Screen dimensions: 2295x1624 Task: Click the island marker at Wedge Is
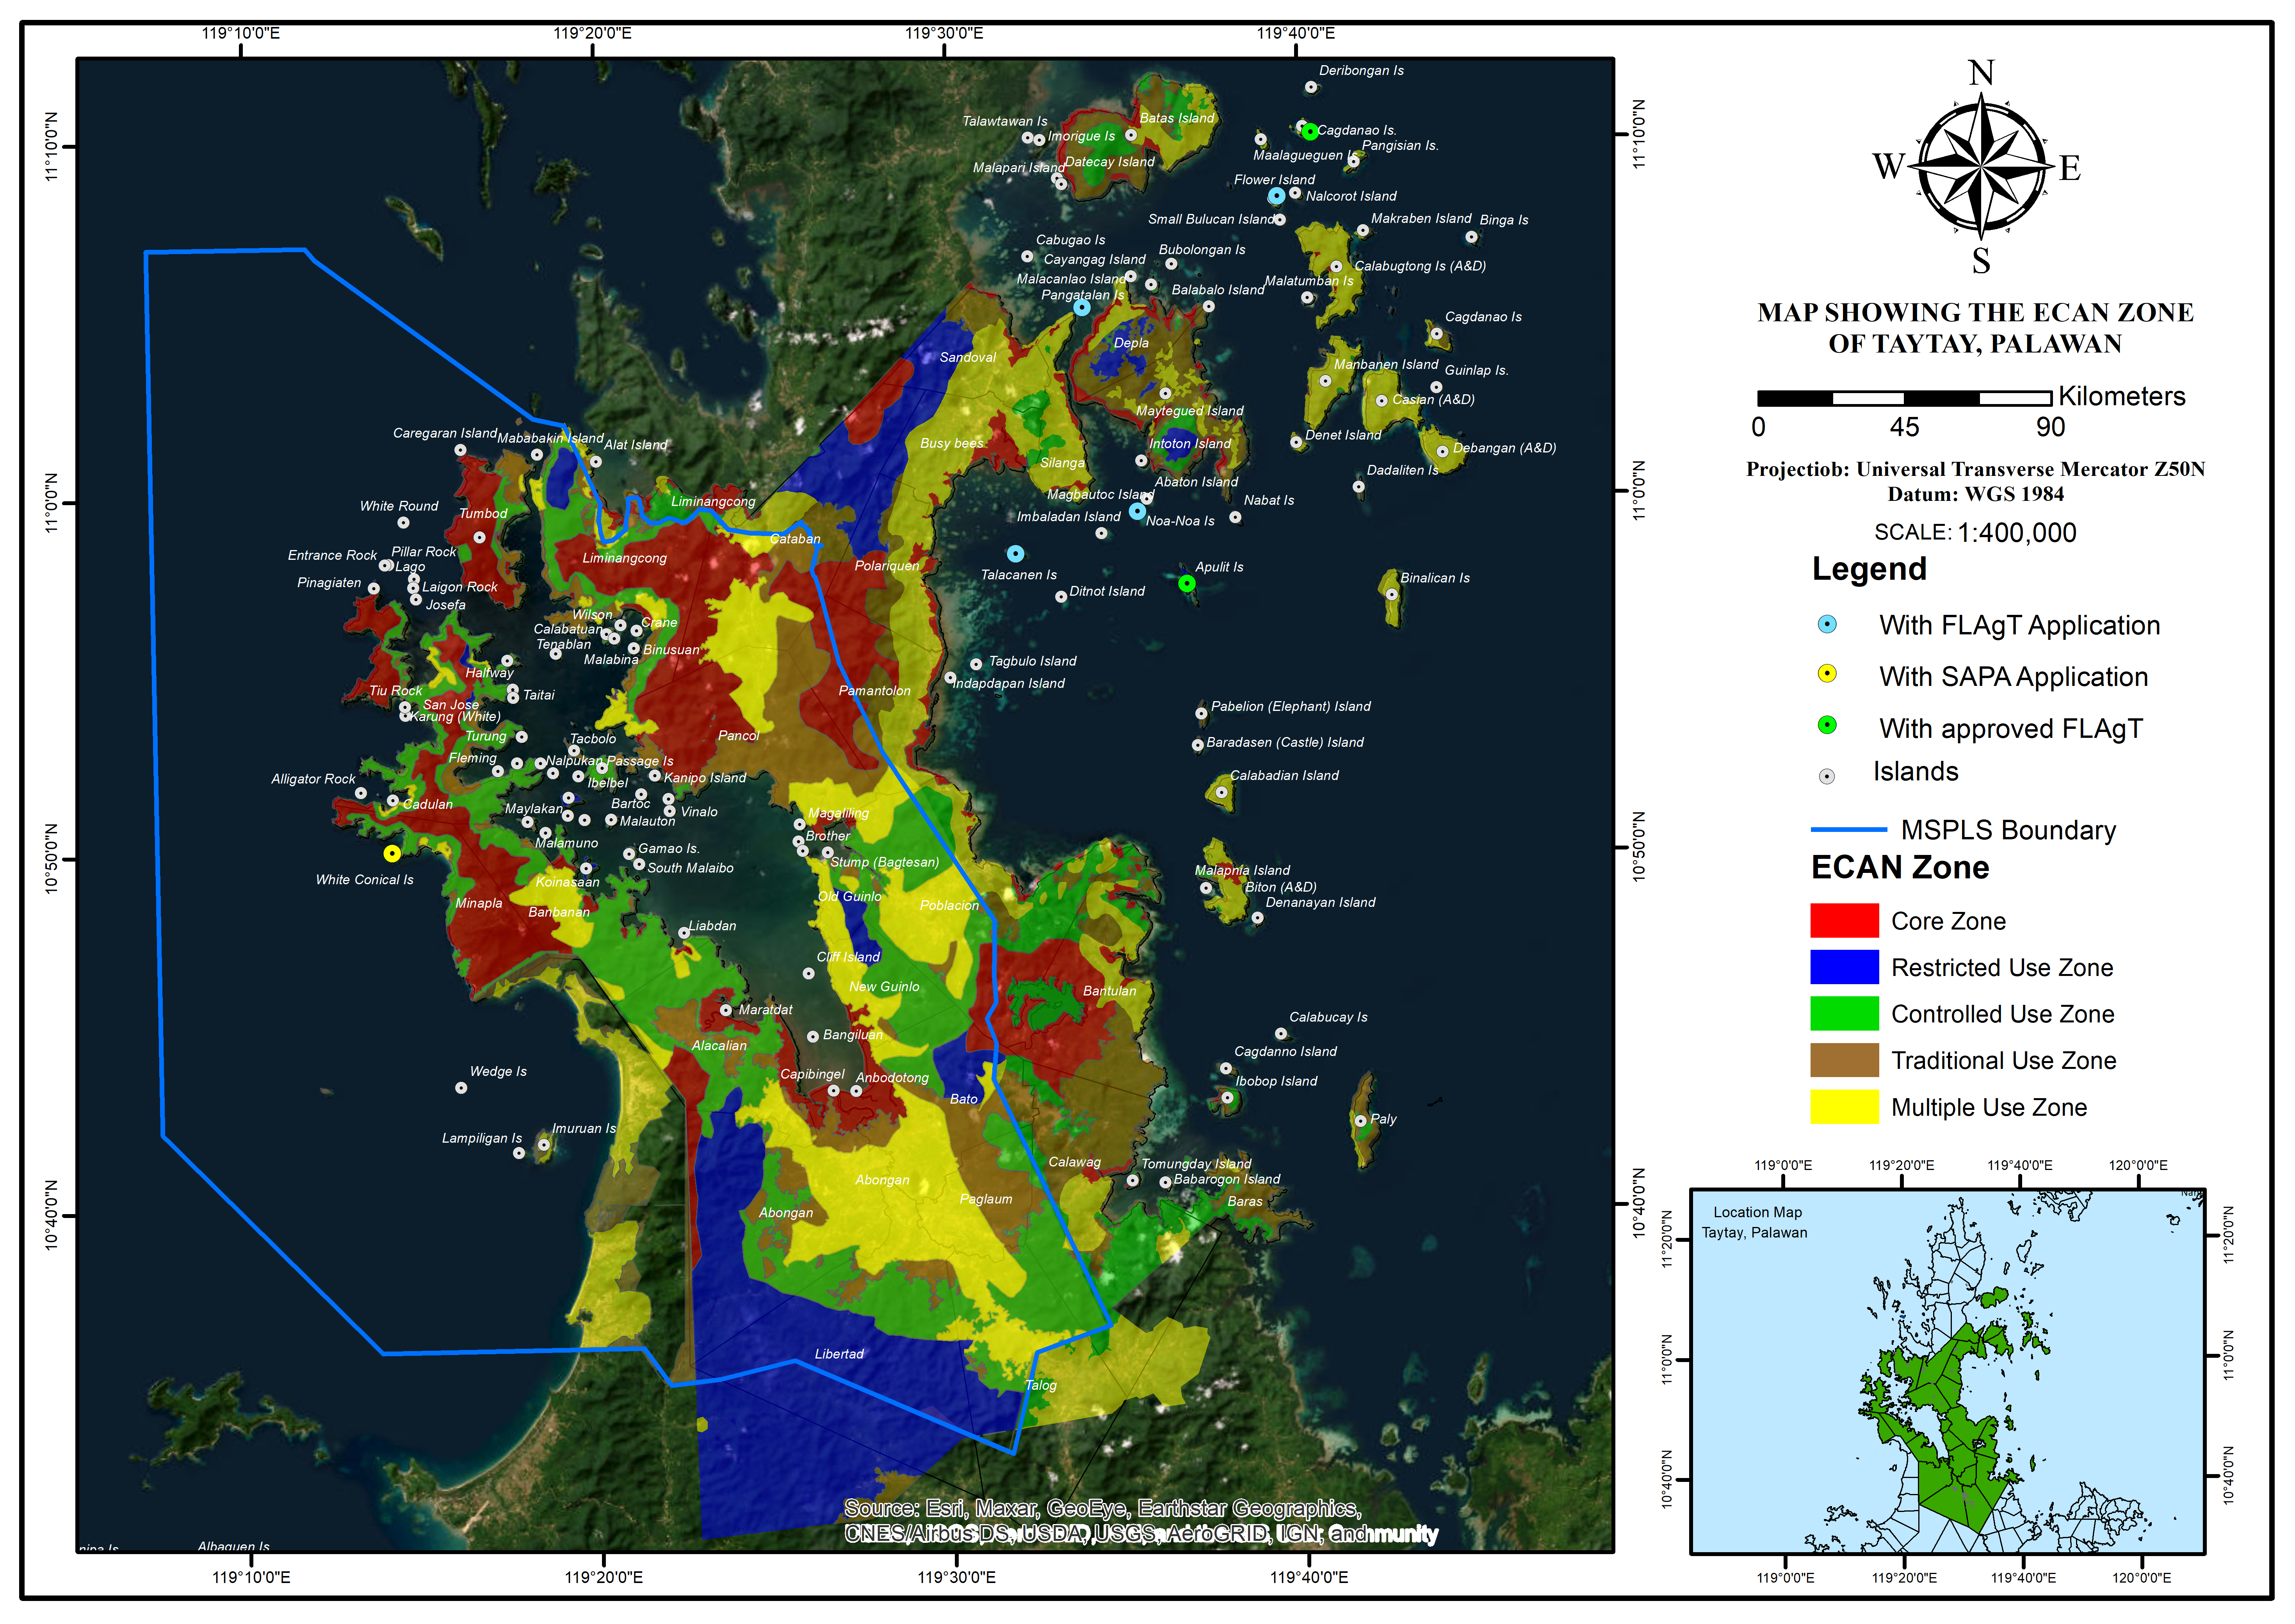click(x=461, y=1088)
